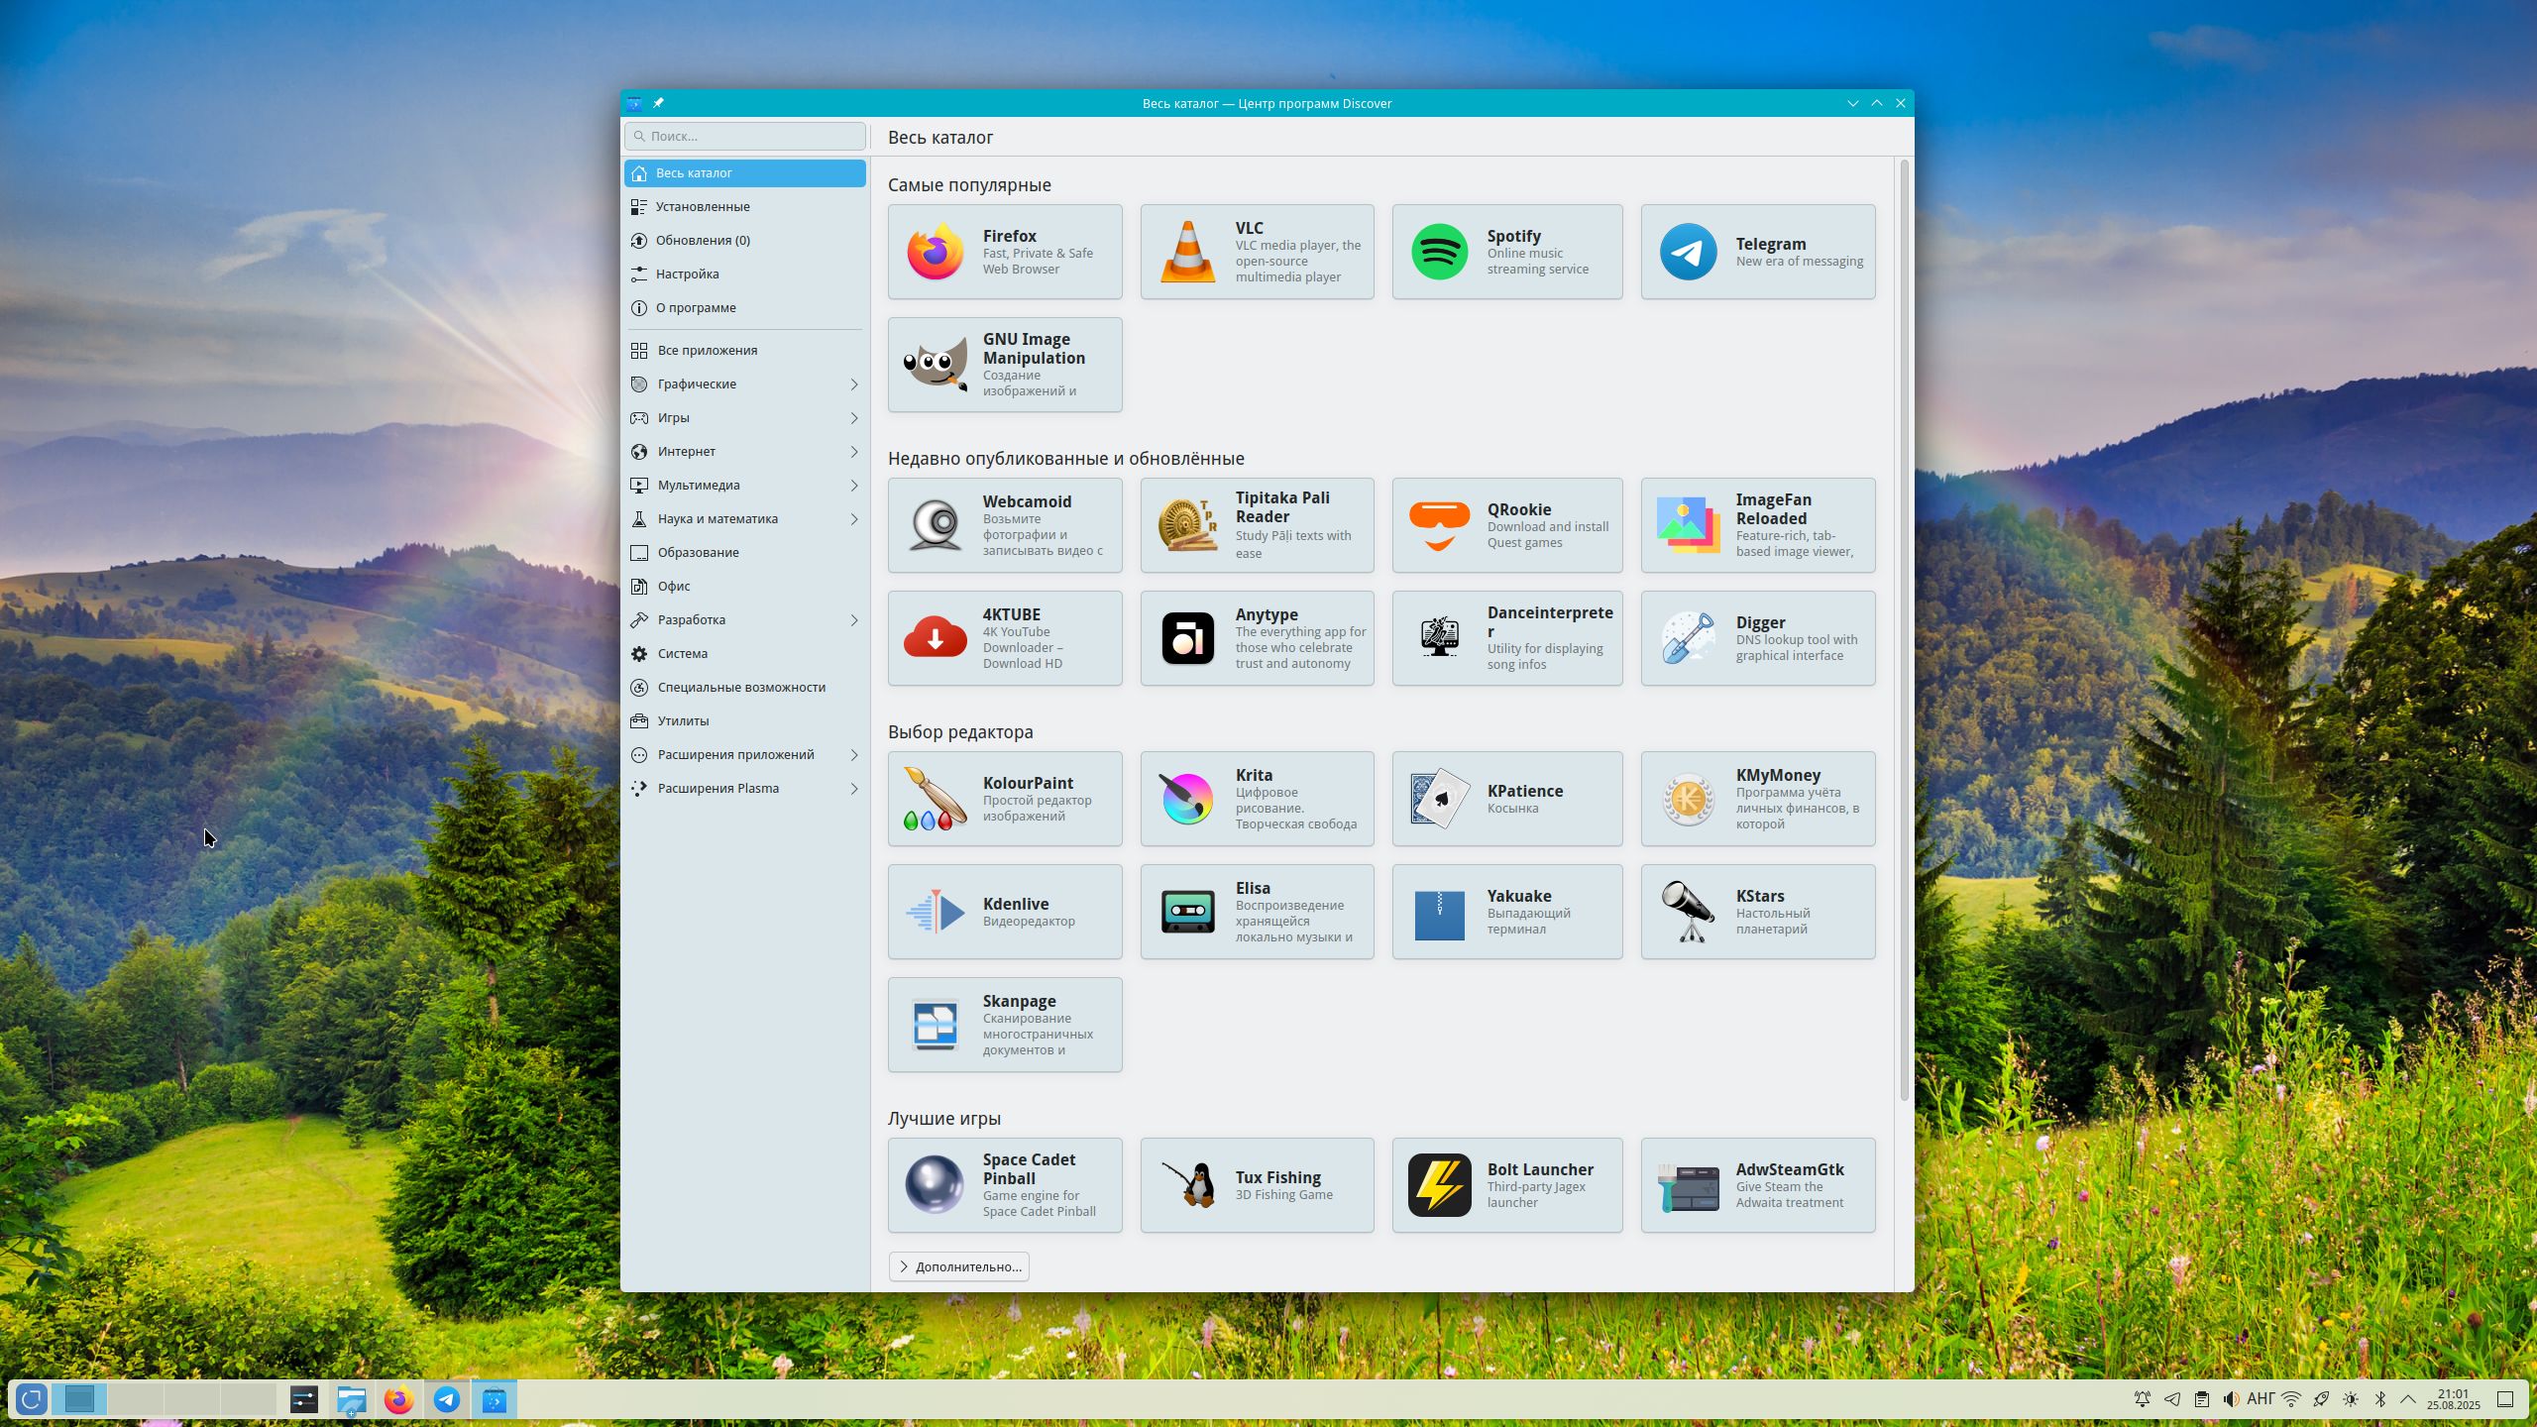The height and width of the screenshot is (1427, 2537).
Task: Open the Firefox app card icon
Action: coord(935,252)
